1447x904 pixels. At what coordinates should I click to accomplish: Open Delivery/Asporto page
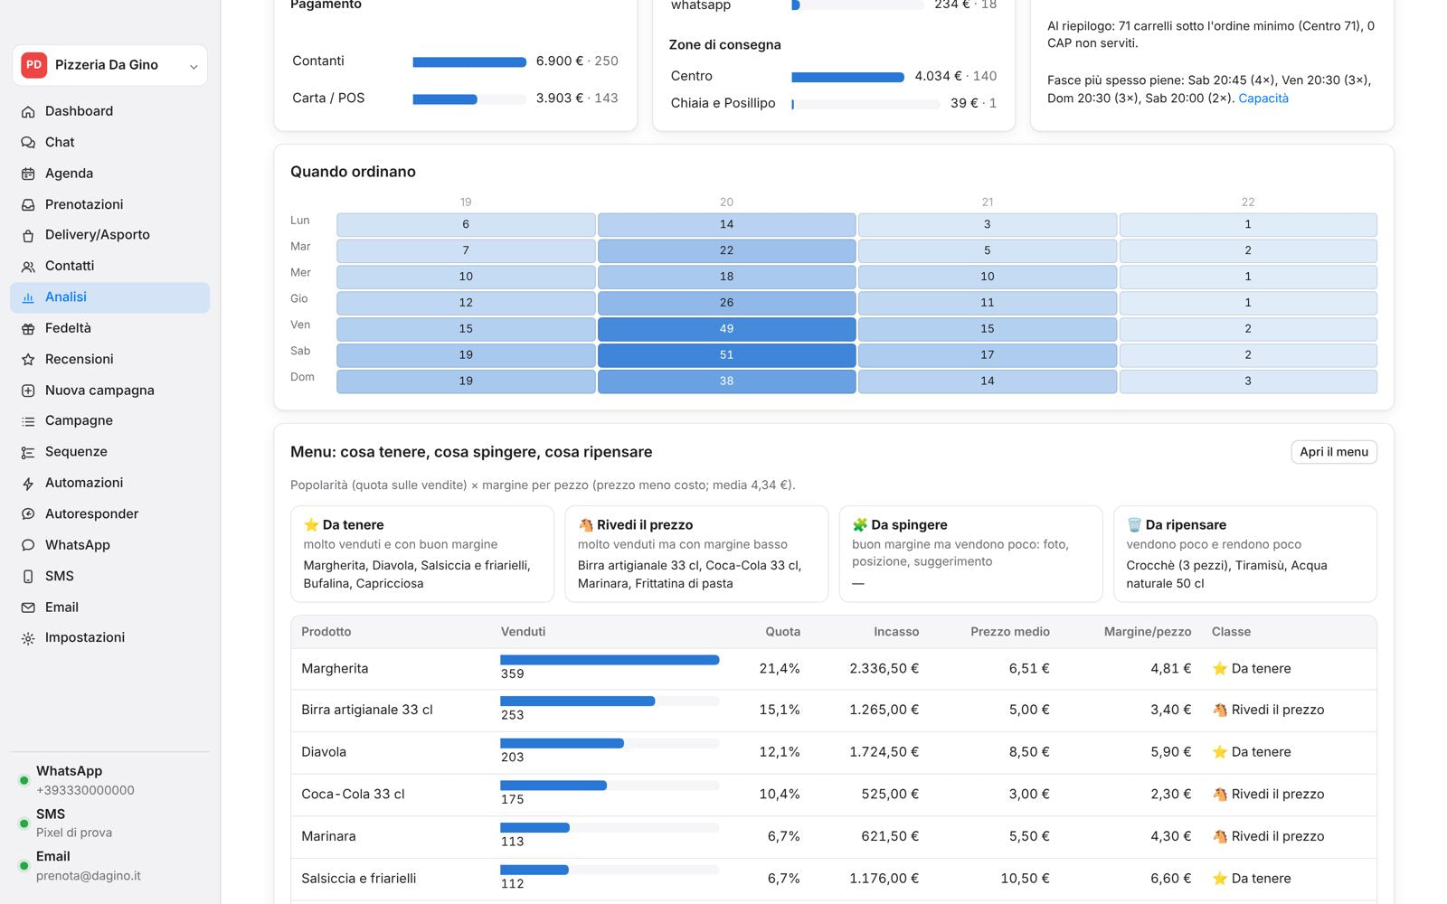click(x=110, y=235)
